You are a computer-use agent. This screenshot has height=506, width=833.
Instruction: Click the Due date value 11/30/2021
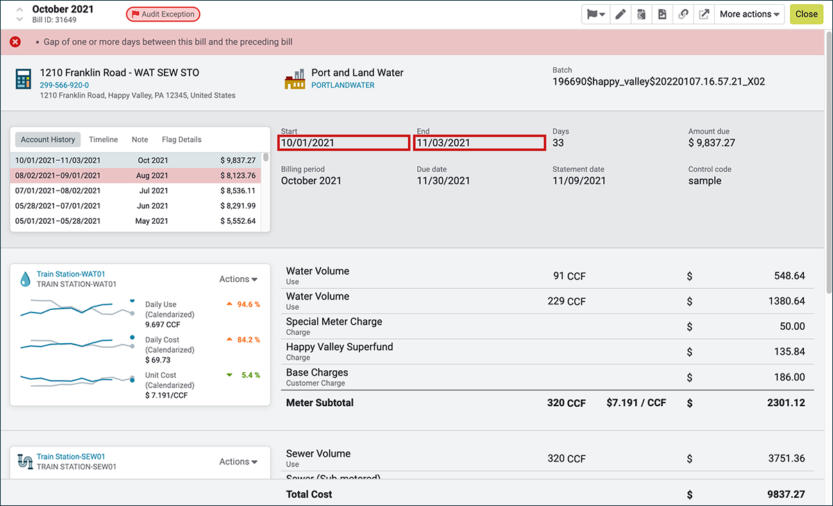444,180
